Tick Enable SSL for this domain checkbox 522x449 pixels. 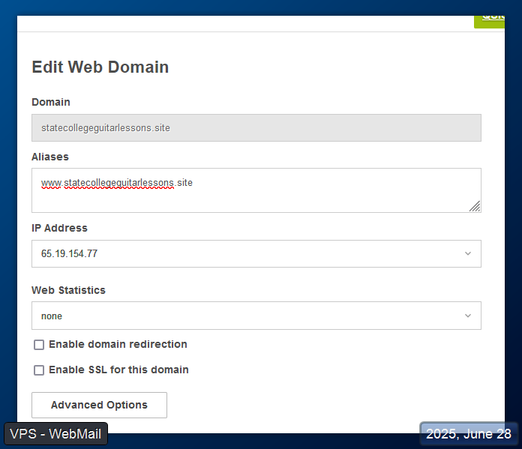click(39, 370)
